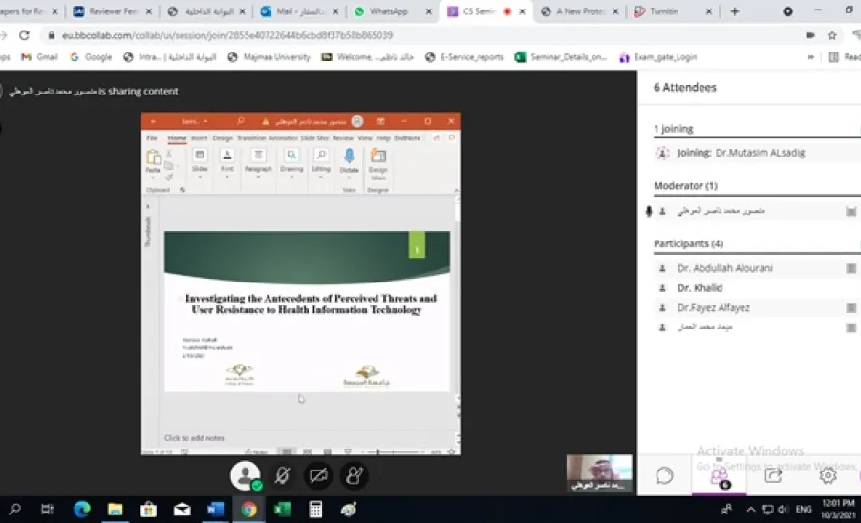Toggle the microphone in Collaborate controls

coord(282,475)
